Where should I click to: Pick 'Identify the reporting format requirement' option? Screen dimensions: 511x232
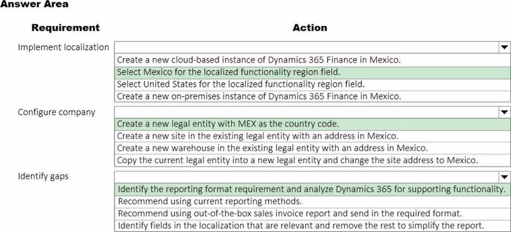click(311, 189)
